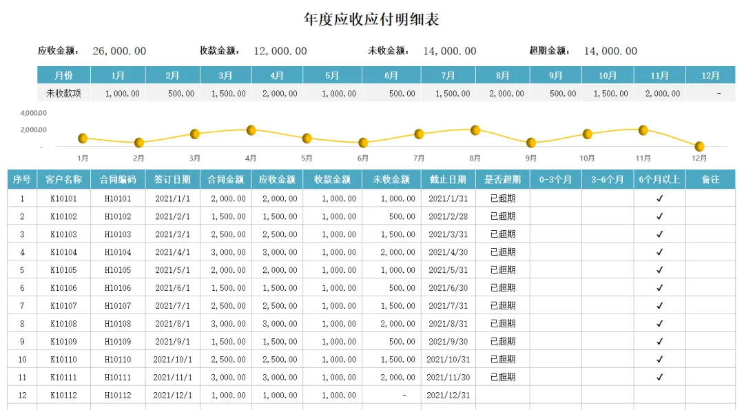Click the title 年度应收应付明细表
The width and height of the screenshot is (744, 410).
[x=371, y=19]
